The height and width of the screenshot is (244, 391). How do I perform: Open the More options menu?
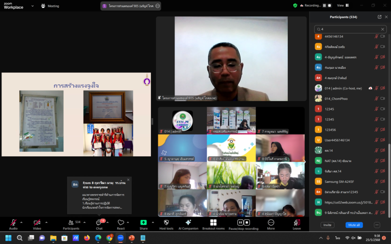271,224
